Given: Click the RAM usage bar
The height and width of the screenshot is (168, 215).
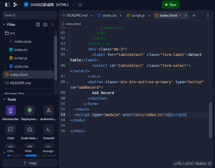Looking at the screenshot, I should coord(32,156).
